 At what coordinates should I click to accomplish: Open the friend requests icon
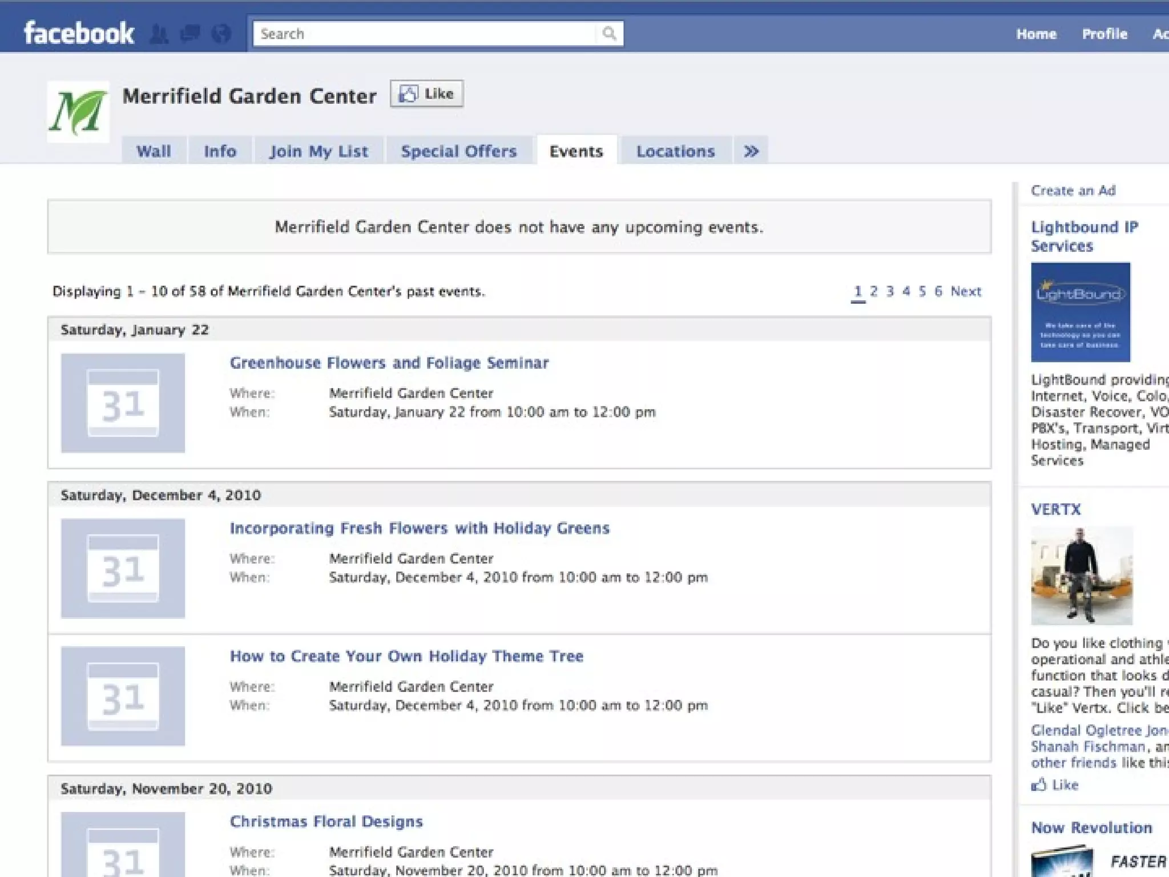click(159, 34)
